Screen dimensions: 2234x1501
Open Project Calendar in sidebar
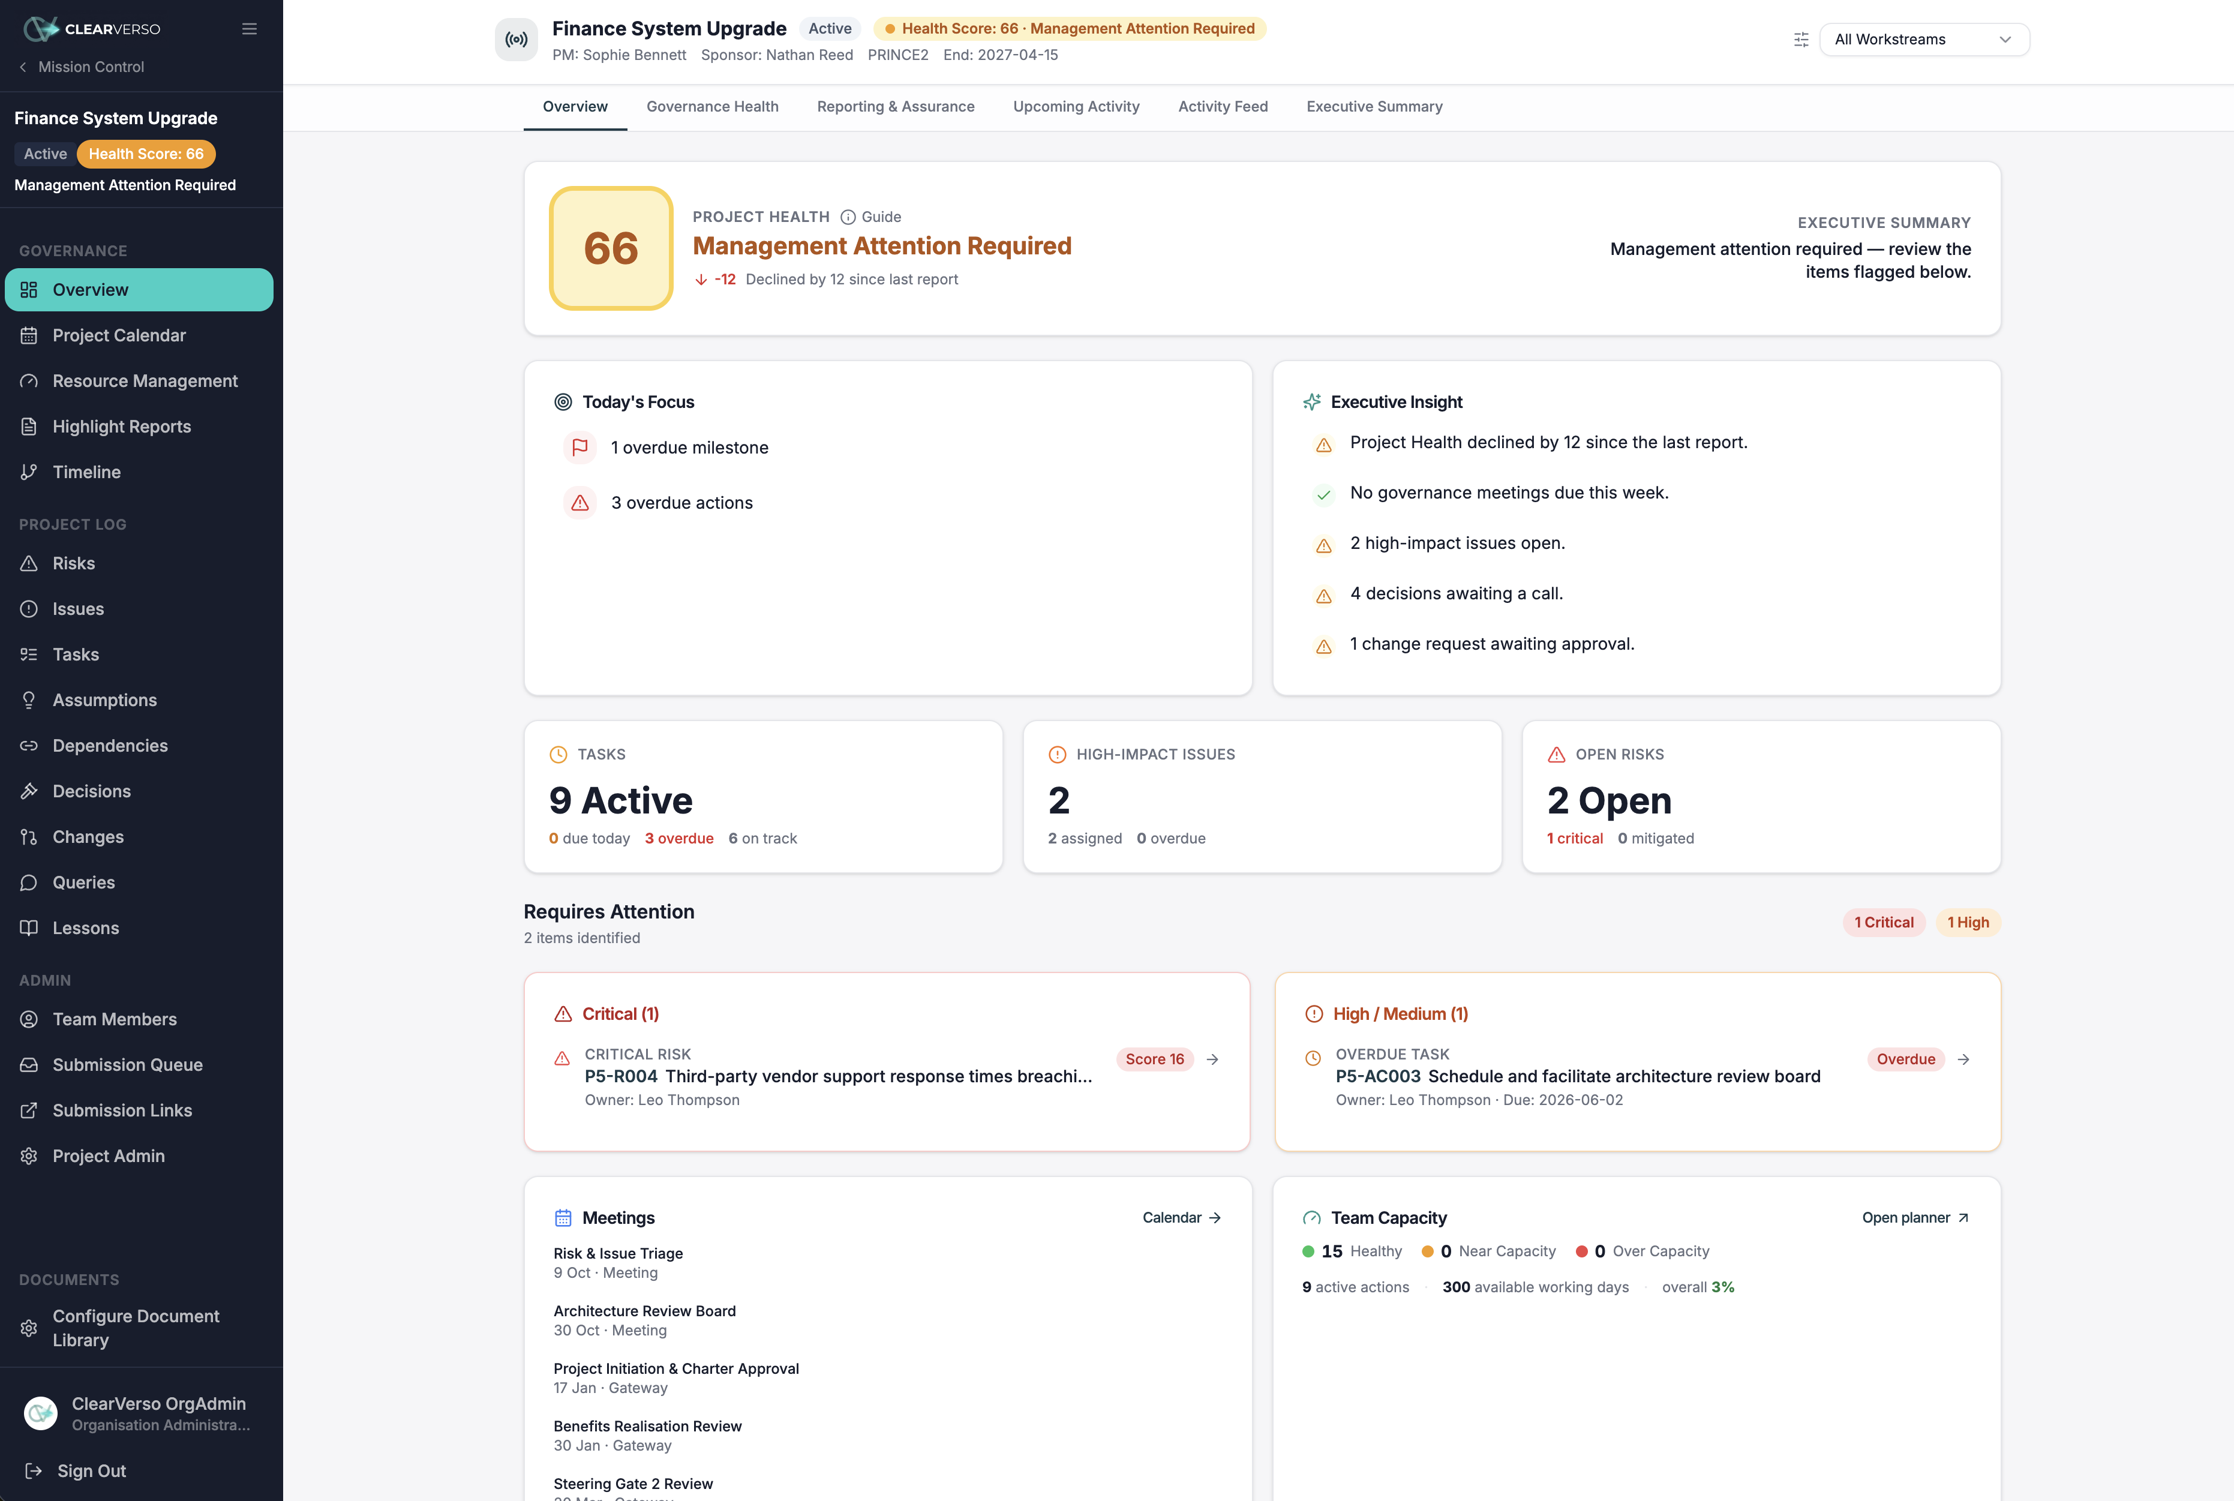point(139,335)
